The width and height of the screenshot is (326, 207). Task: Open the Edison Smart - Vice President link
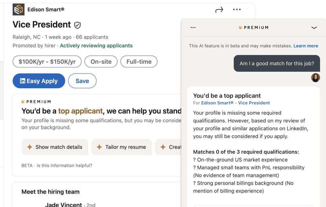click(x=235, y=103)
